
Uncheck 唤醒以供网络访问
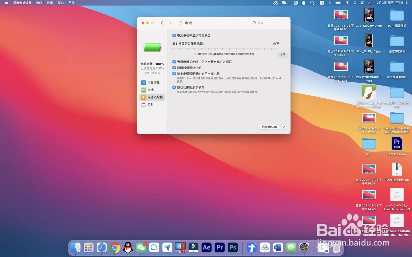[174, 68]
